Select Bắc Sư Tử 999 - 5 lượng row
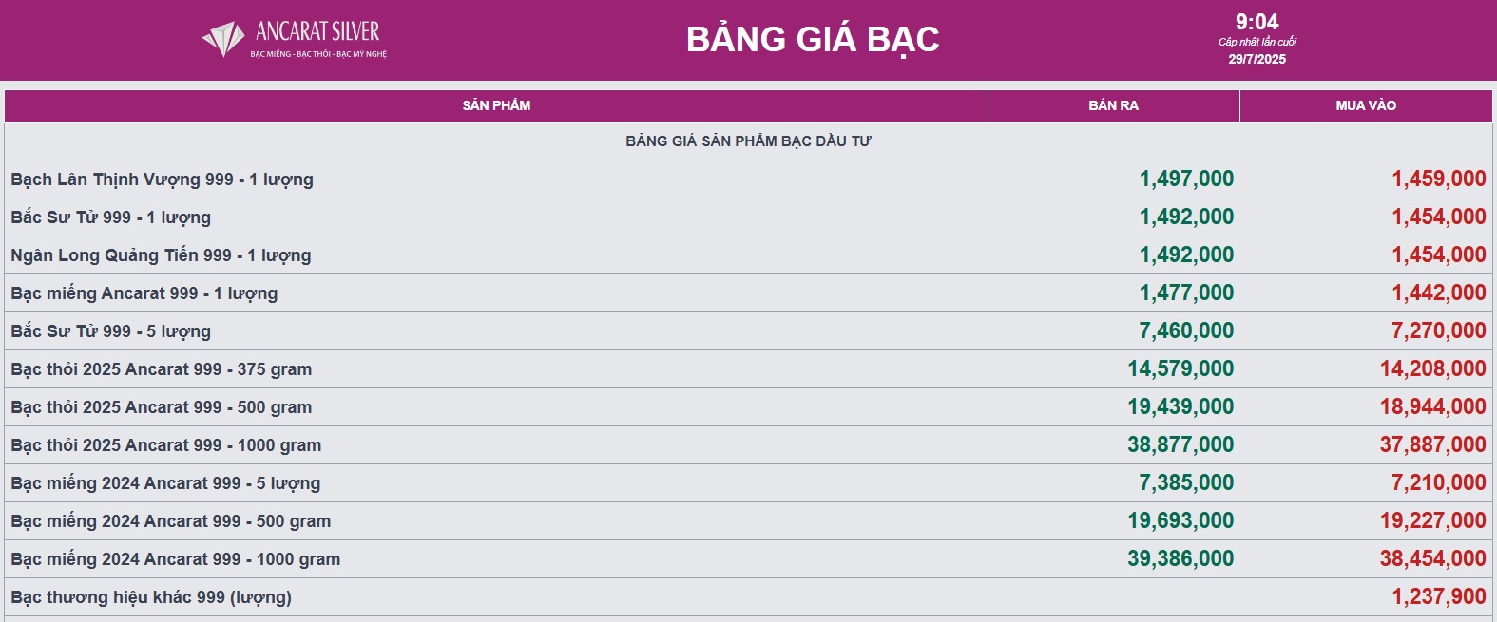1497x622 pixels. click(x=748, y=330)
